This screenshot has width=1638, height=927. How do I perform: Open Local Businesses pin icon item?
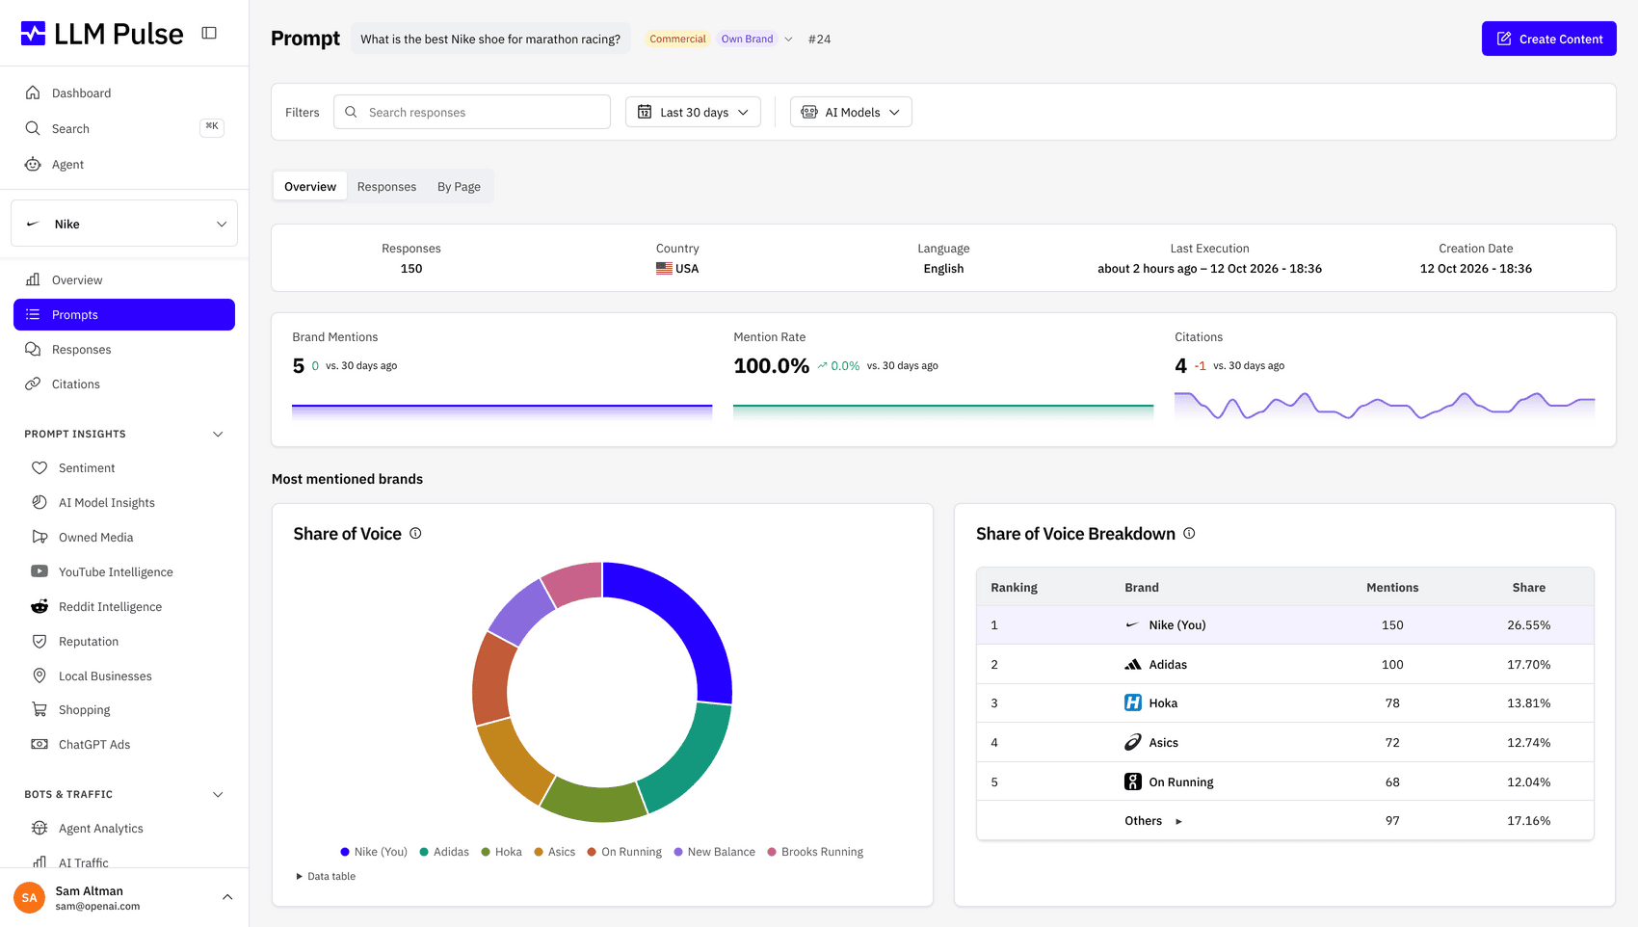pos(40,675)
